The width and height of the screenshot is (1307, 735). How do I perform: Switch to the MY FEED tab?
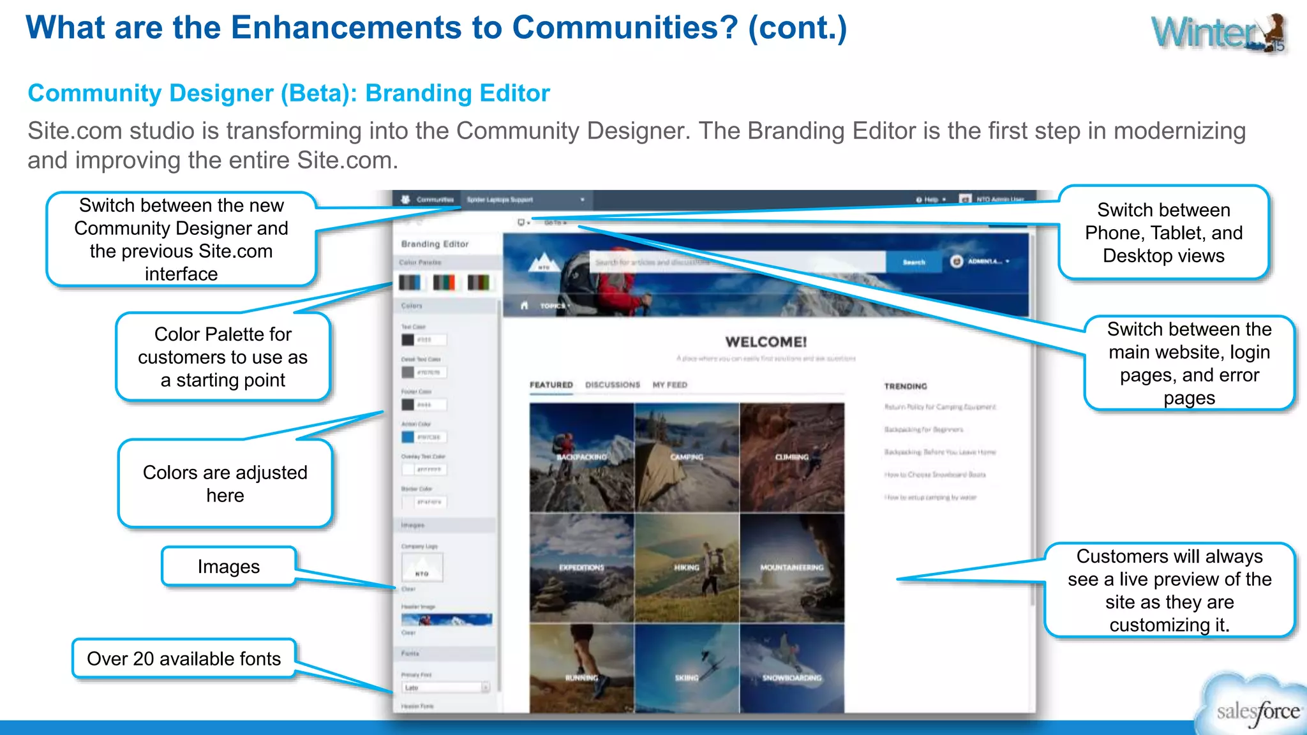(x=670, y=385)
